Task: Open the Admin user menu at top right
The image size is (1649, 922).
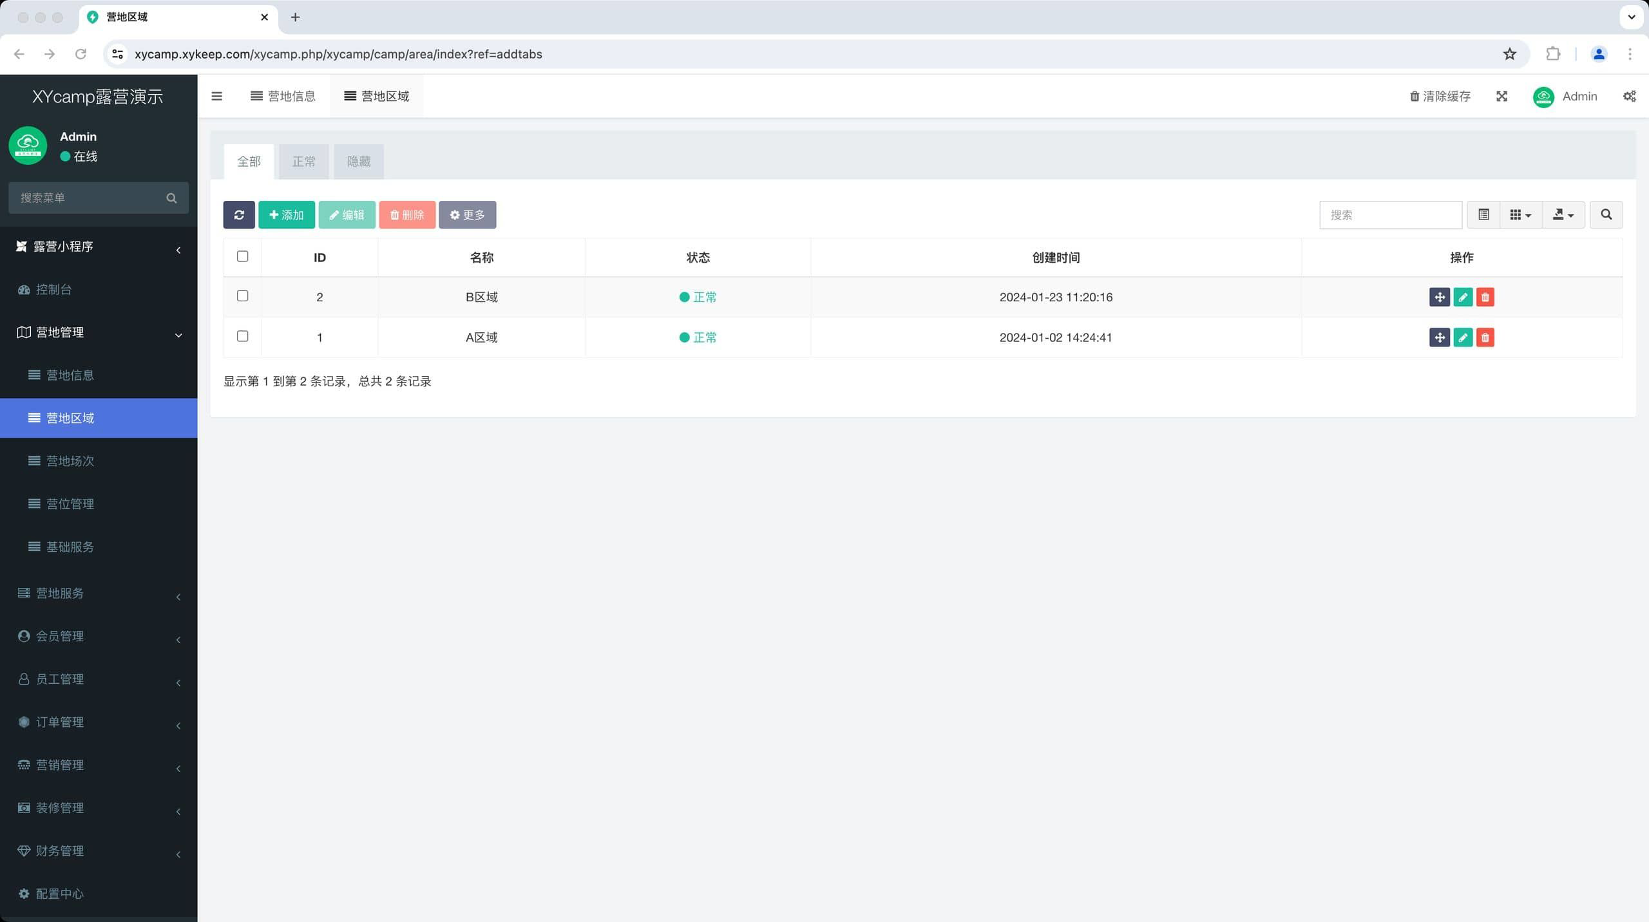Action: point(1565,96)
